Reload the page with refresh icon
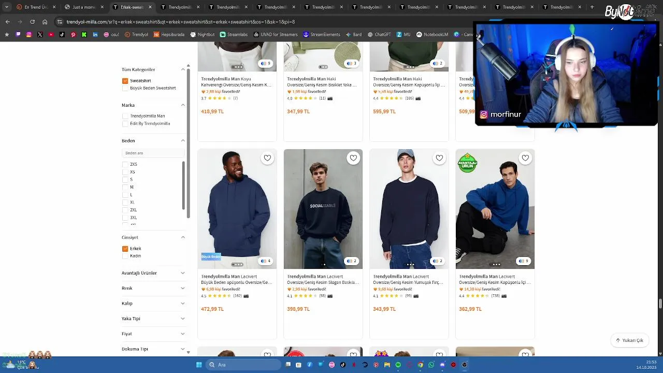The height and width of the screenshot is (373, 663). 32,22
